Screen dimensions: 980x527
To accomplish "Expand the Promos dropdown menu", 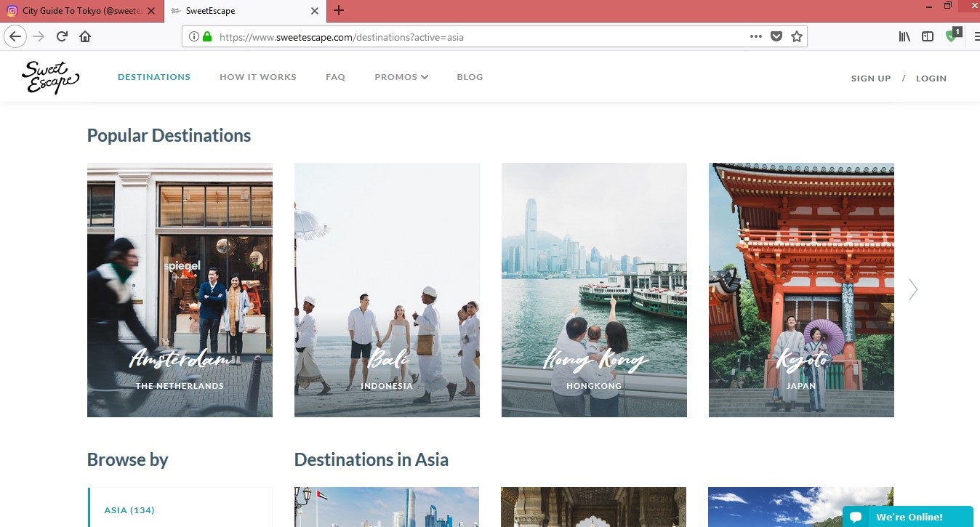I will tap(401, 77).
